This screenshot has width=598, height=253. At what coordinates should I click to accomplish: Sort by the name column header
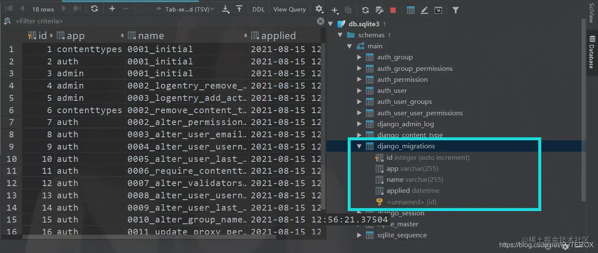click(187, 36)
